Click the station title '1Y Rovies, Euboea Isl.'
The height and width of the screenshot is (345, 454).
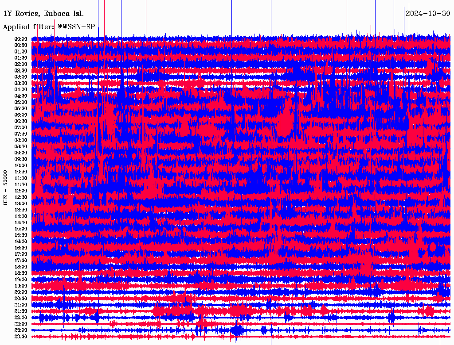click(x=43, y=14)
